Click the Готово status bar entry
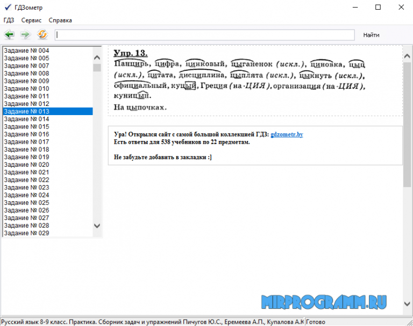The width and height of the screenshot is (413, 326). 316,322
